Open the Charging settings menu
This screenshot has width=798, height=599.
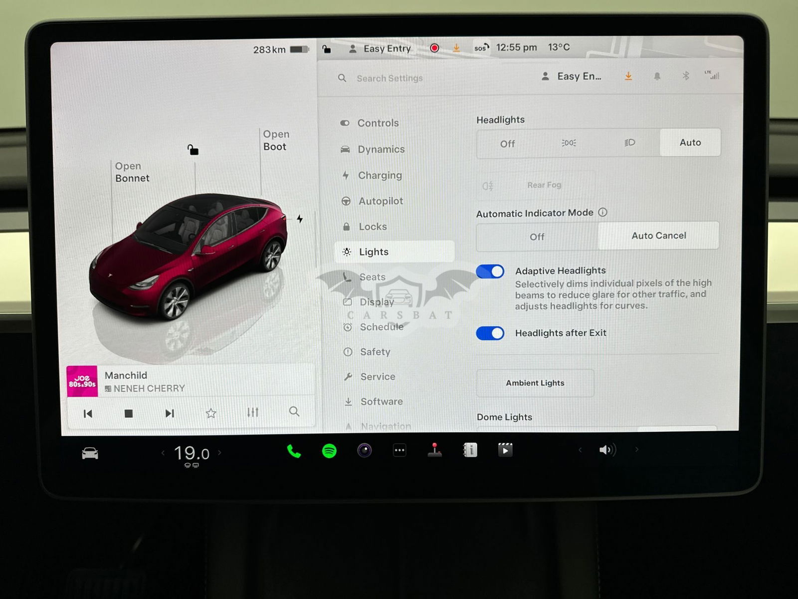pyautogui.click(x=380, y=175)
